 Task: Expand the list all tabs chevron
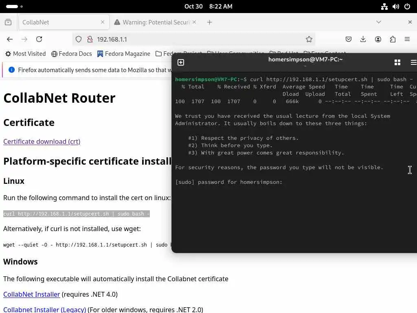(x=379, y=22)
